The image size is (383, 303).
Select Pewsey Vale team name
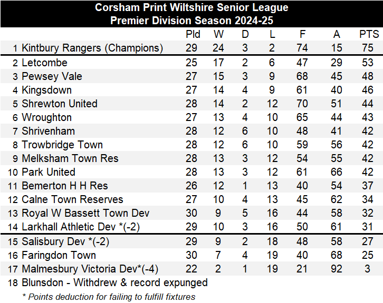52,76
